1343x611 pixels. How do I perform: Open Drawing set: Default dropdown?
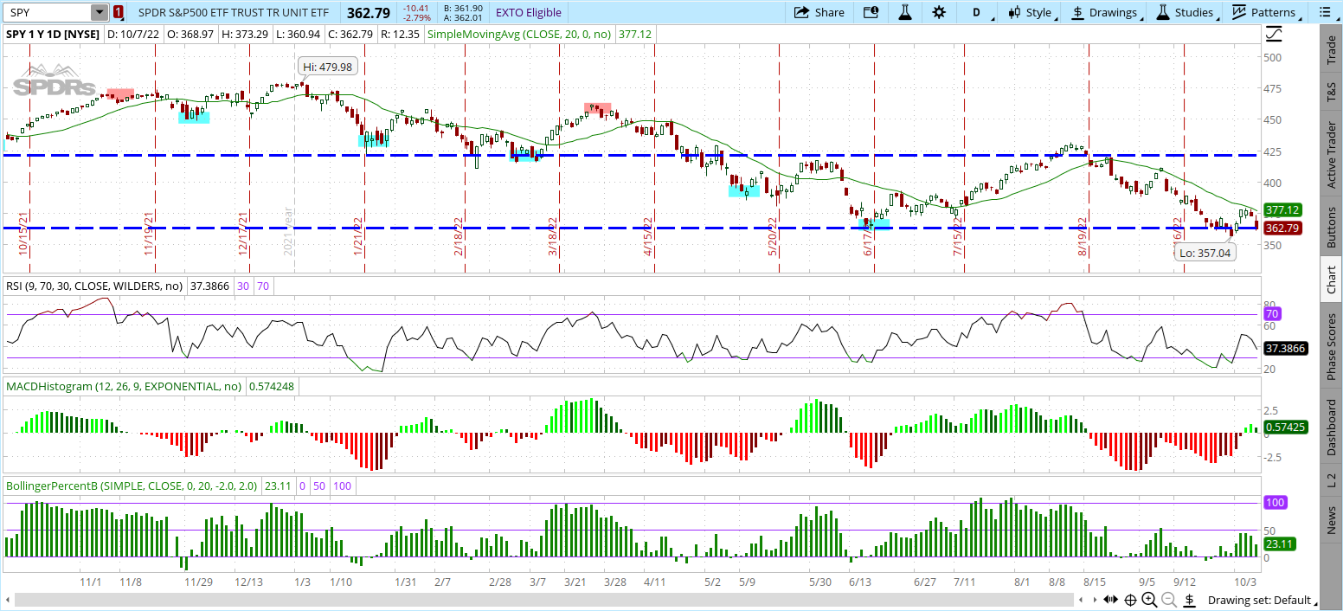(1263, 600)
